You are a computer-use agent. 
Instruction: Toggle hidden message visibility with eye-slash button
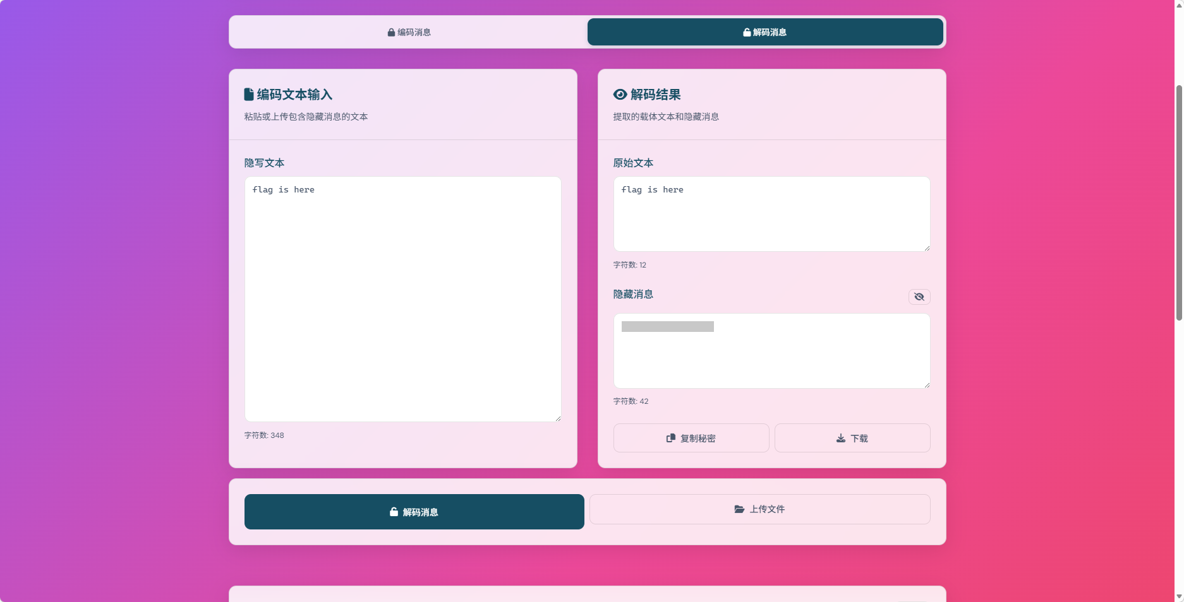[x=919, y=297]
